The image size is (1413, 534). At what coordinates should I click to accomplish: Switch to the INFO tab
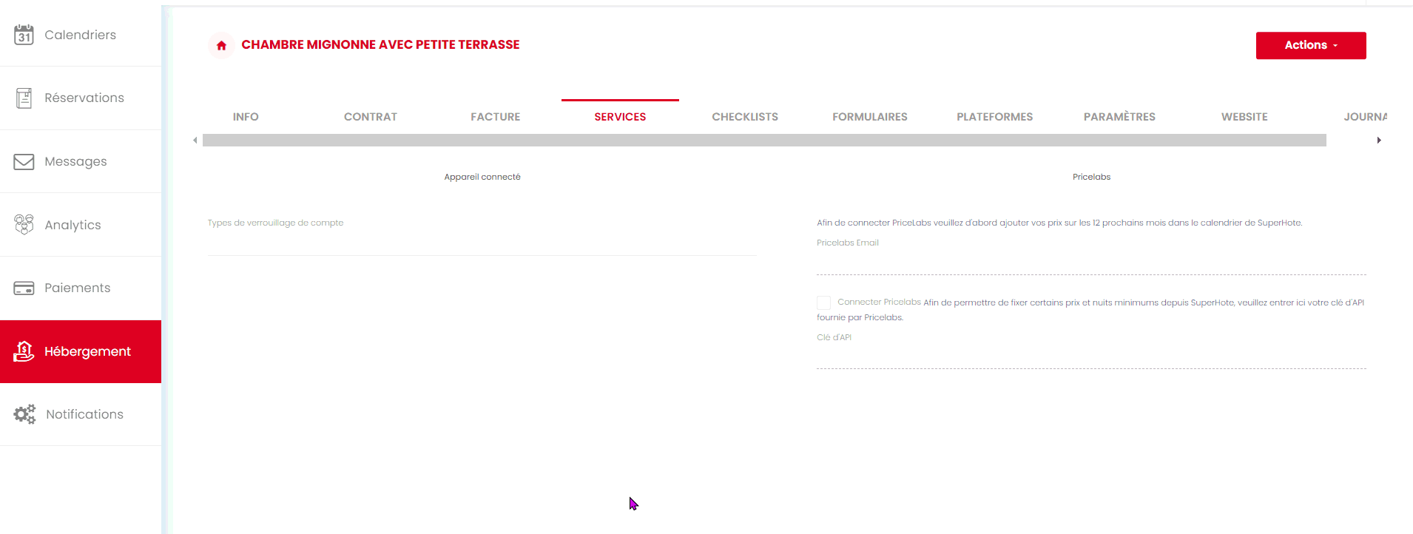(x=246, y=117)
